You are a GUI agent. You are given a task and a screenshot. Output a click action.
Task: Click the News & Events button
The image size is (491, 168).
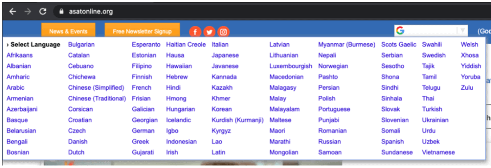68,31
